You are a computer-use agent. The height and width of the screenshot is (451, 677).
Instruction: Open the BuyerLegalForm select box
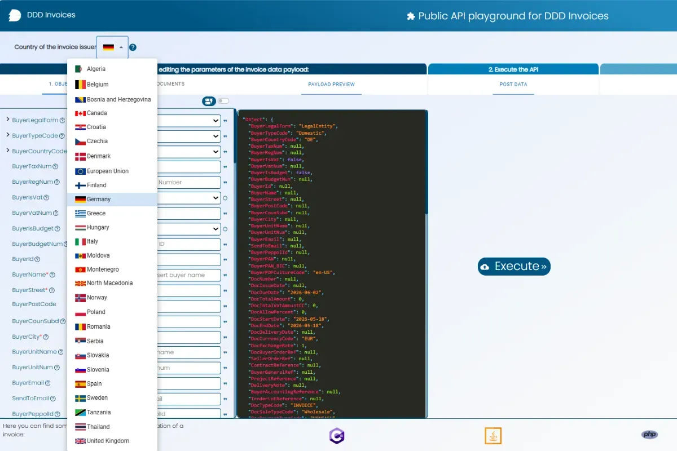point(189,121)
